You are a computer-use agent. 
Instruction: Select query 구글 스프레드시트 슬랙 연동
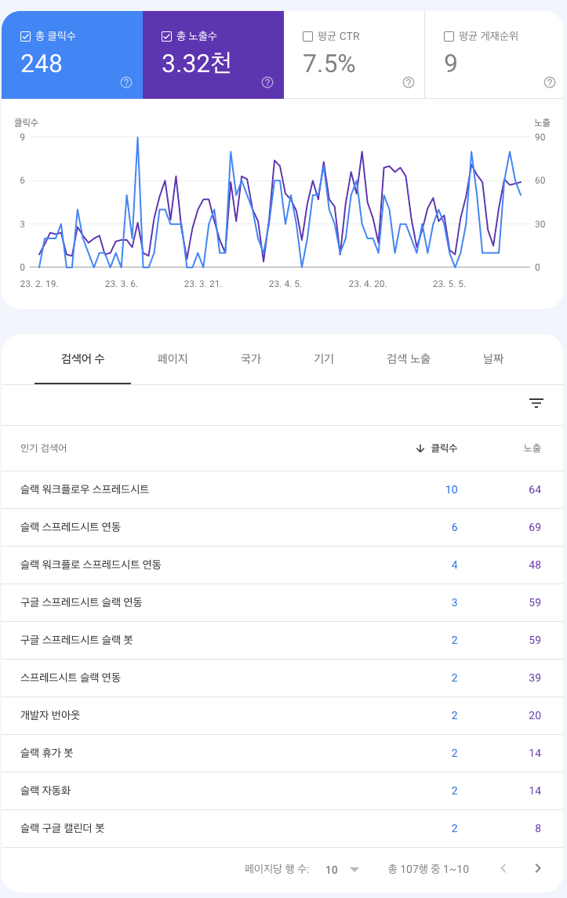click(x=82, y=602)
